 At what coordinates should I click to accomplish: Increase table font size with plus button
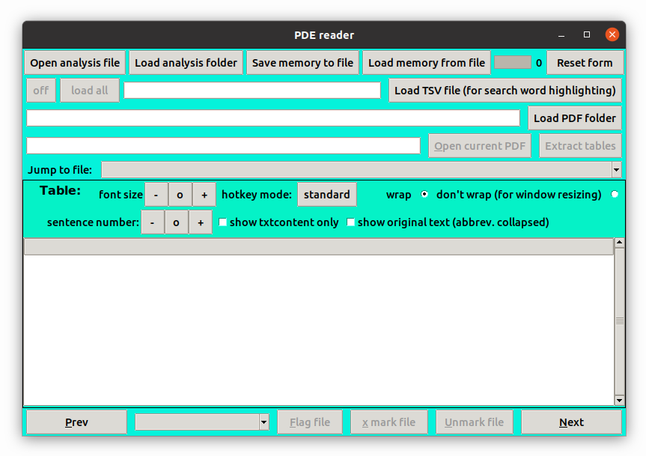204,195
